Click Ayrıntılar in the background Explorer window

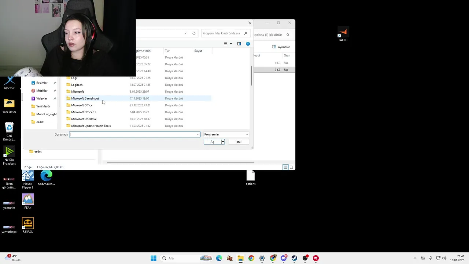pyautogui.click(x=281, y=47)
